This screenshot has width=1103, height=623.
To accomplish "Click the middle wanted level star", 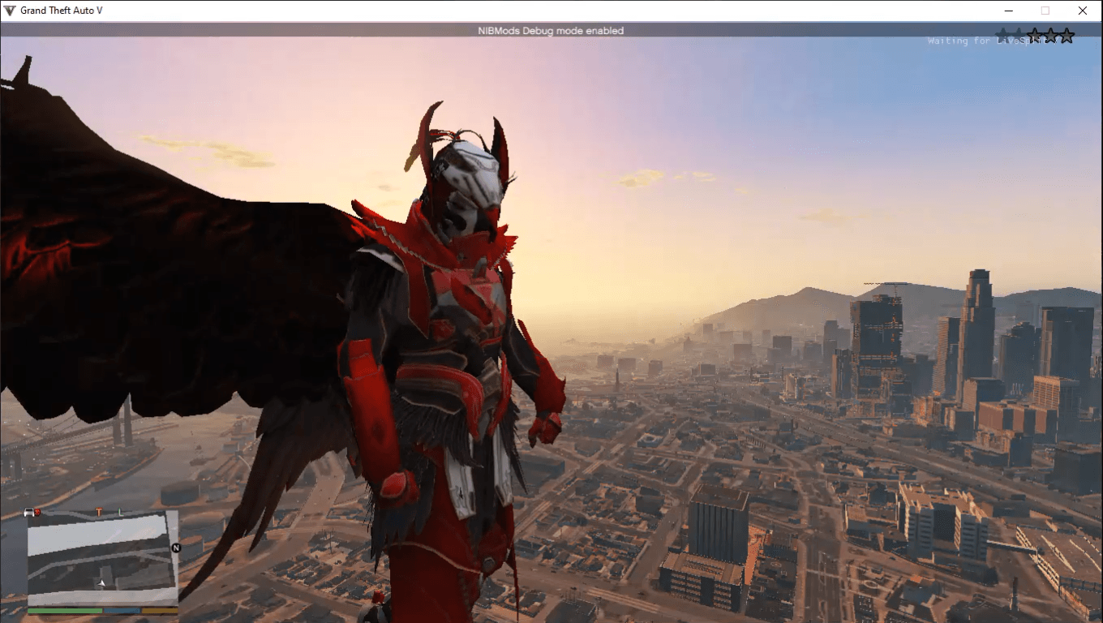I will pos(1035,36).
